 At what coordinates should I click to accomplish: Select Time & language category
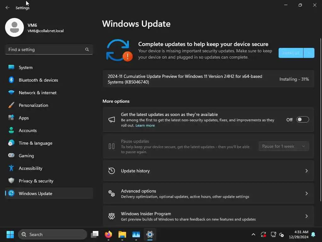tap(49, 143)
